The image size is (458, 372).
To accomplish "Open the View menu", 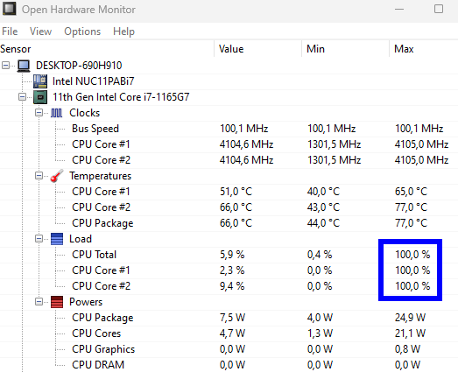I will (40, 32).
